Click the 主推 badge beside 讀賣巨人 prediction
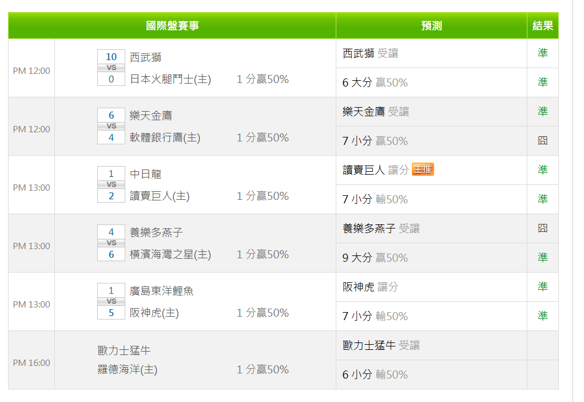This screenshot has height=402, width=584. (423, 170)
